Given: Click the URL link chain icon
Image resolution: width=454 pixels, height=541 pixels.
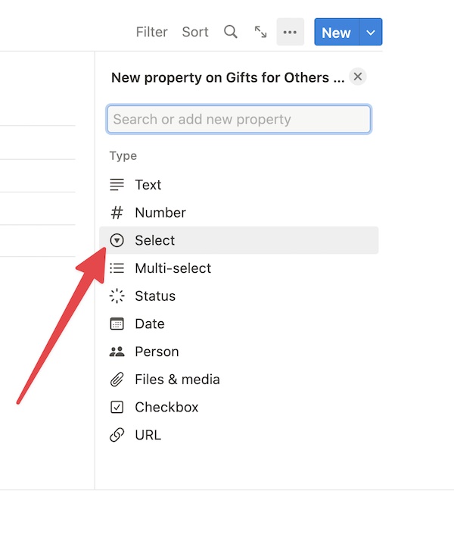Looking at the screenshot, I should pos(117,435).
